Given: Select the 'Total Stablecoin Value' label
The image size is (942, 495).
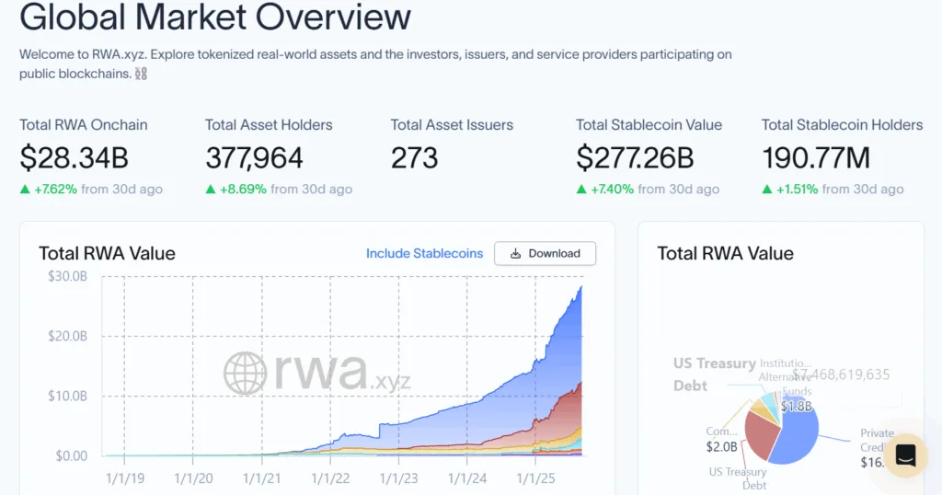Looking at the screenshot, I should coord(649,125).
